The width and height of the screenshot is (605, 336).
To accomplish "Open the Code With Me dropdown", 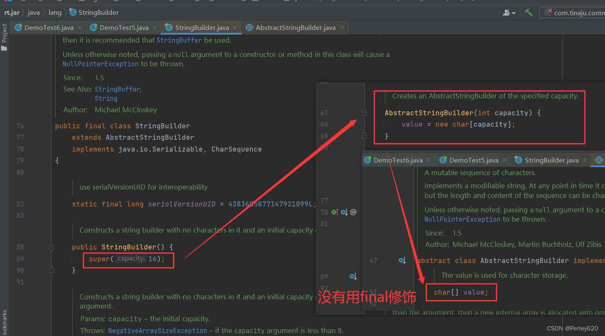I will coord(509,13).
